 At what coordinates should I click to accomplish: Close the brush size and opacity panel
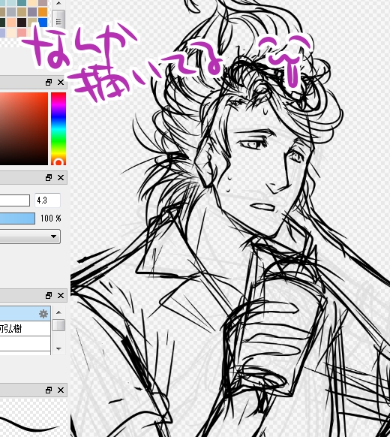coord(61,177)
